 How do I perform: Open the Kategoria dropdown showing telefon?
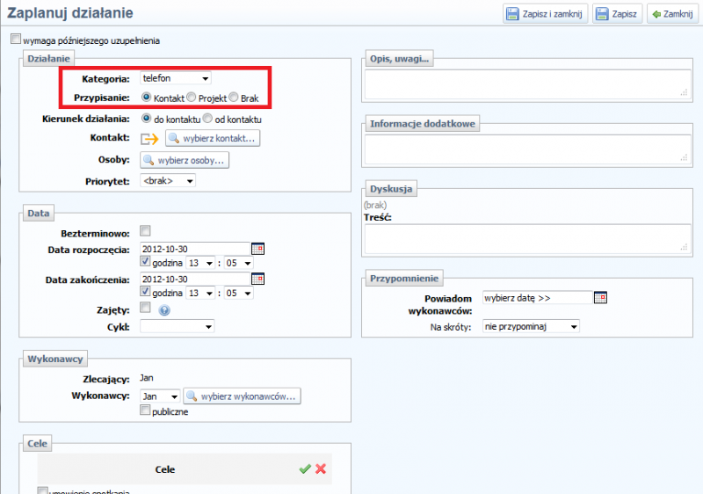[175, 78]
